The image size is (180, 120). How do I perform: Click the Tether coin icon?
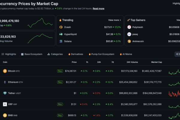tap(5, 93)
